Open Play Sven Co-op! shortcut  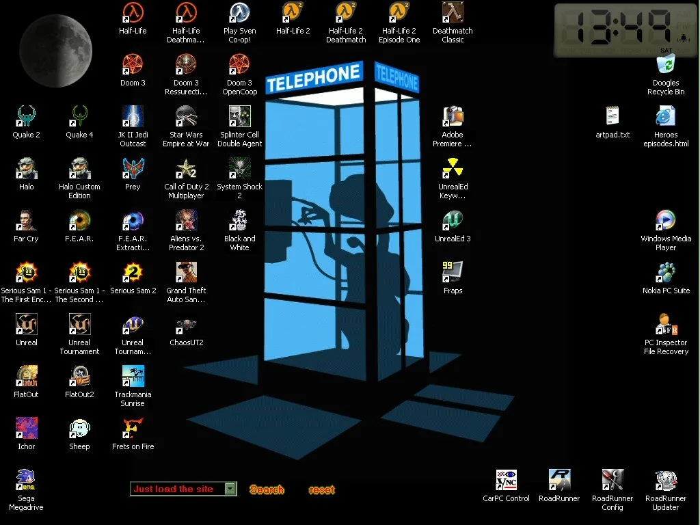[239, 13]
